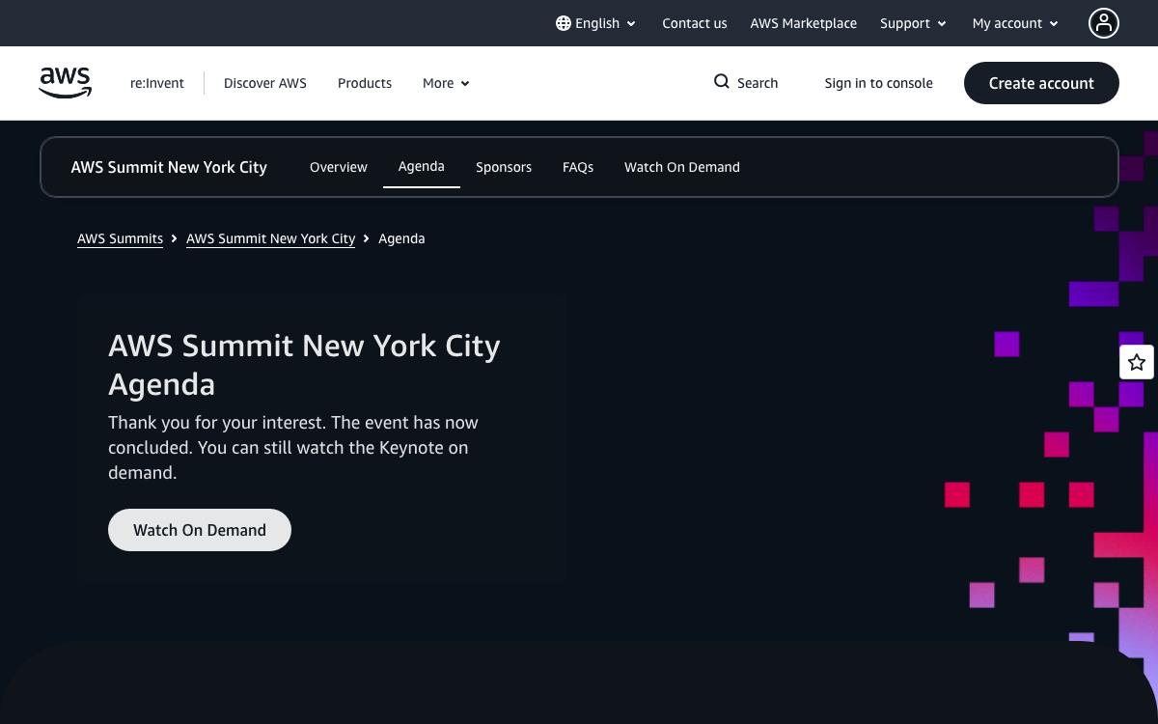Open AWS Summit New York City breadcrumb

271,238
